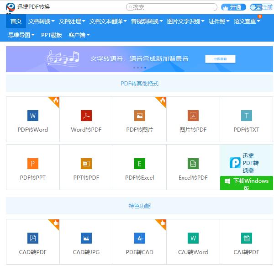Click the 迅捷PDF转换器 text label
Screen dimensions: 274x266
pos(251,163)
